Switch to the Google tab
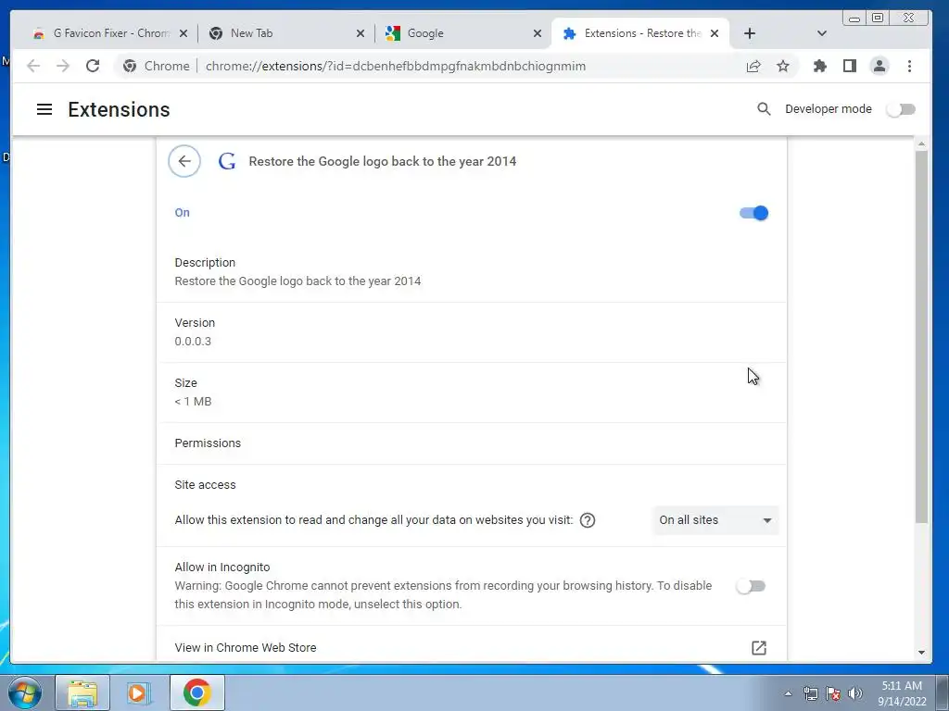 tap(462, 33)
